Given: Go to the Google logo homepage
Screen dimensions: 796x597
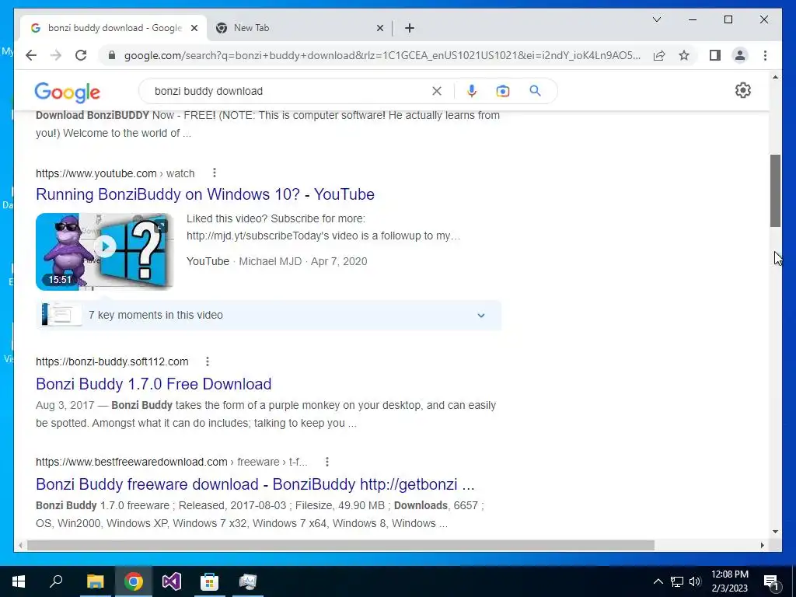Looking at the screenshot, I should (67, 92).
